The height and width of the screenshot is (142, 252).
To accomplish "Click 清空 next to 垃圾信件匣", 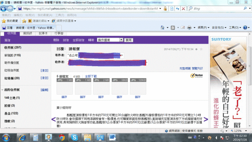I will [x=44, y=71].
